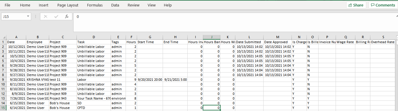This screenshot has height=111, width=398.
Task: Click the 'Date Submitted' header cell
Action: point(249,42)
